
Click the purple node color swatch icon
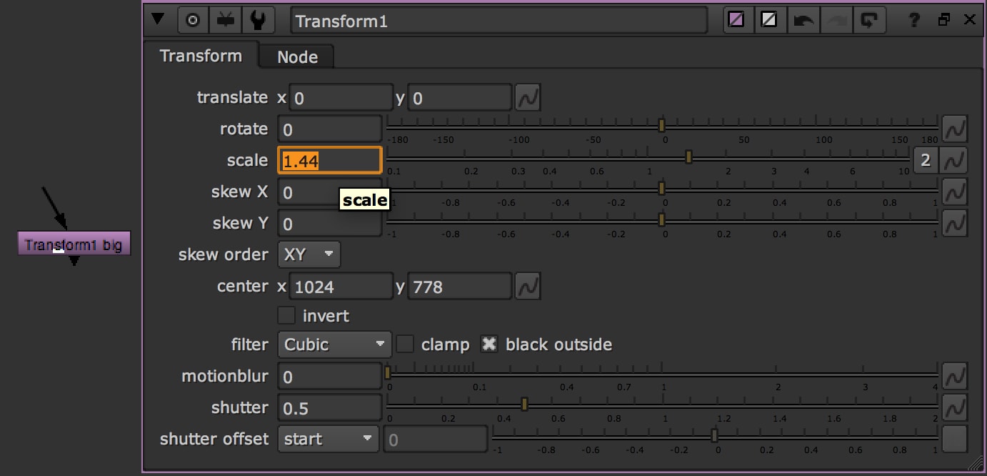[736, 20]
